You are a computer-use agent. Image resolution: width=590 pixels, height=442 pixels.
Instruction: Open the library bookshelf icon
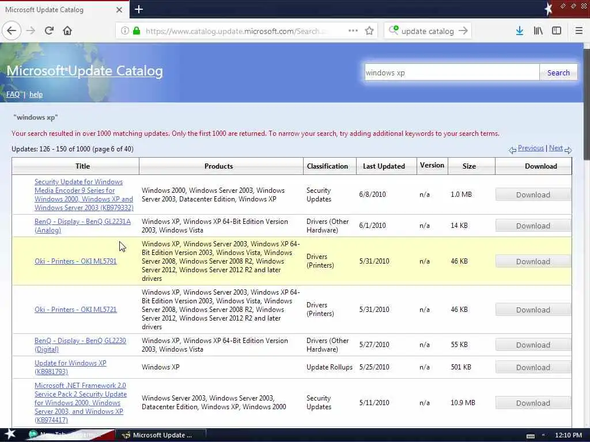(538, 31)
